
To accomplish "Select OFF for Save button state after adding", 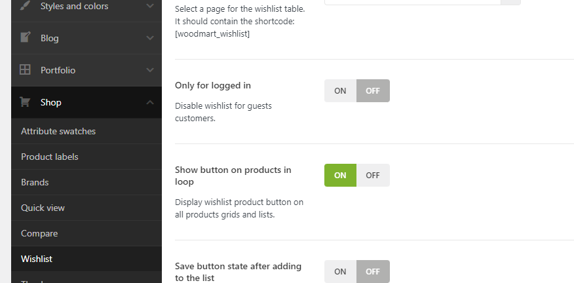I will click(x=373, y=271).
